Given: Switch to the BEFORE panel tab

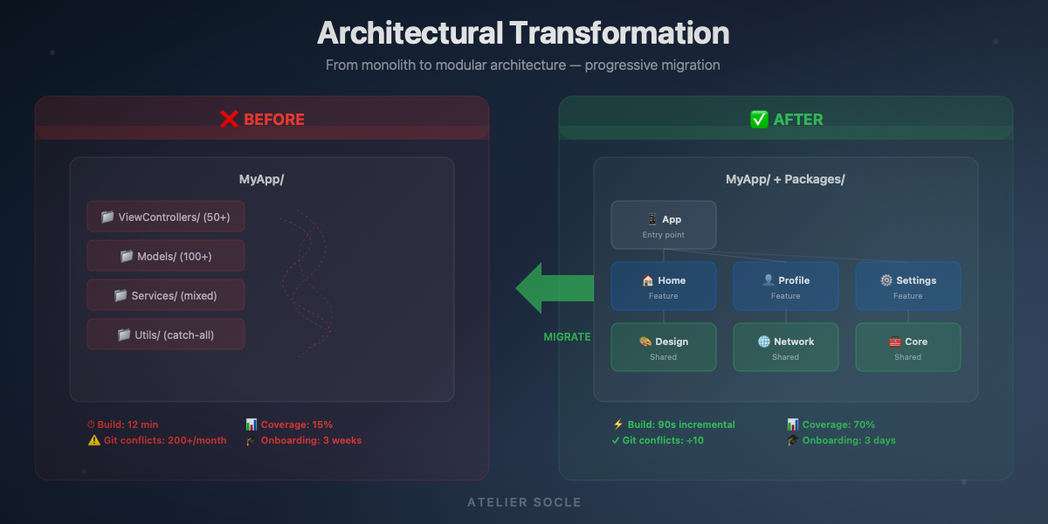Looking at the screenshot, I should click(x=262, y=120).
